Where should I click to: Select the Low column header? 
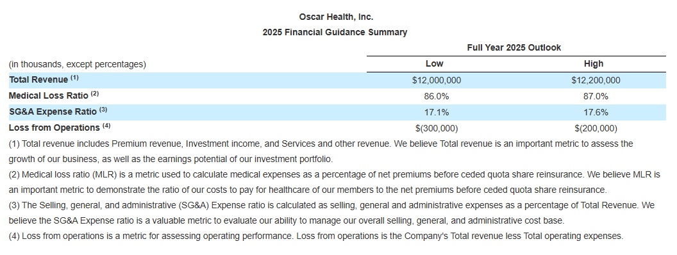tap(435, 64)
